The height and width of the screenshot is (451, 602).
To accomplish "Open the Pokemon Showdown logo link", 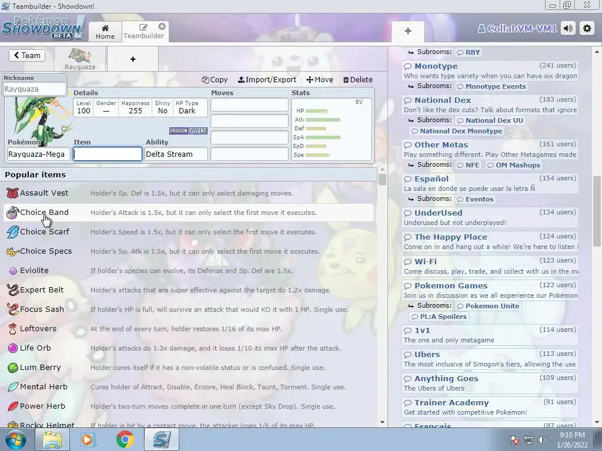I will 42,27.
